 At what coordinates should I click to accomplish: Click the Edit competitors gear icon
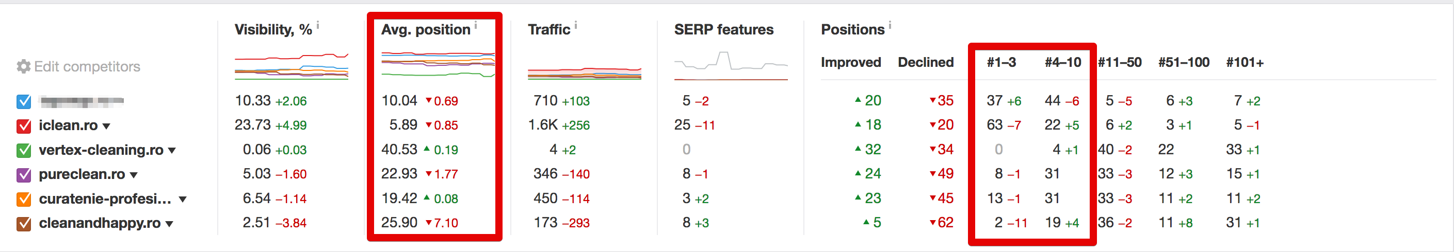coord(24,66)
